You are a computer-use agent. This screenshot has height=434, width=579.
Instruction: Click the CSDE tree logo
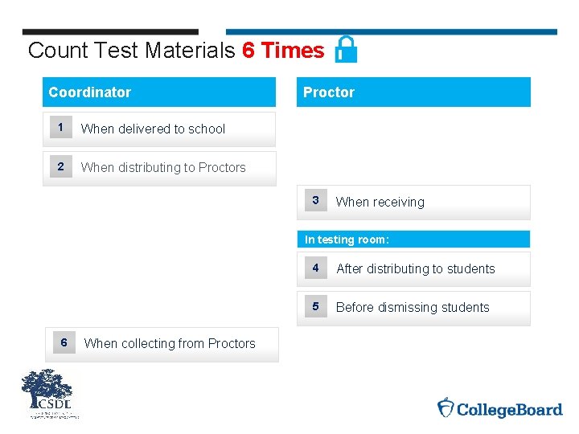tap(50, 394)
